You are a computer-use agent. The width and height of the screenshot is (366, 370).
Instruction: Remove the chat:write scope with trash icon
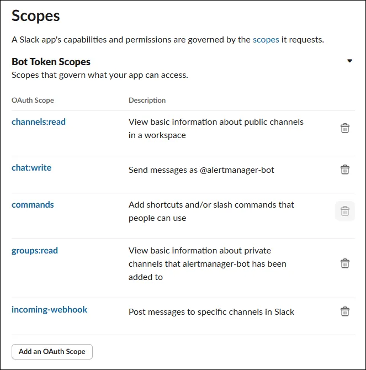coord(344,170)
